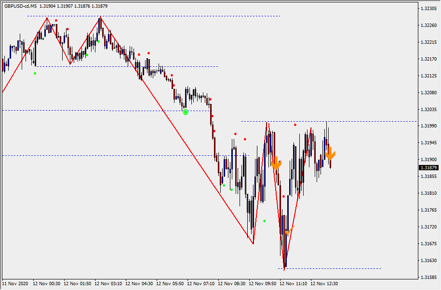Click the 12 Nov 07:10 time label

click(200, 284)
